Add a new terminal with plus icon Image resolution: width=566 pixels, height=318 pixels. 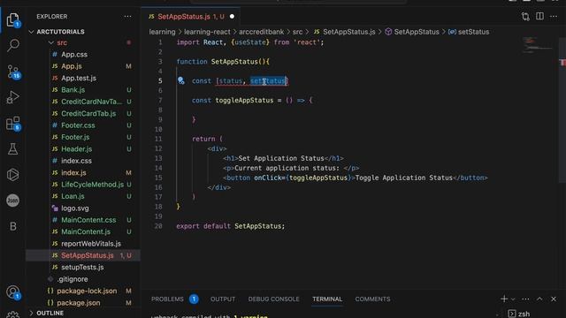[504, 299]
